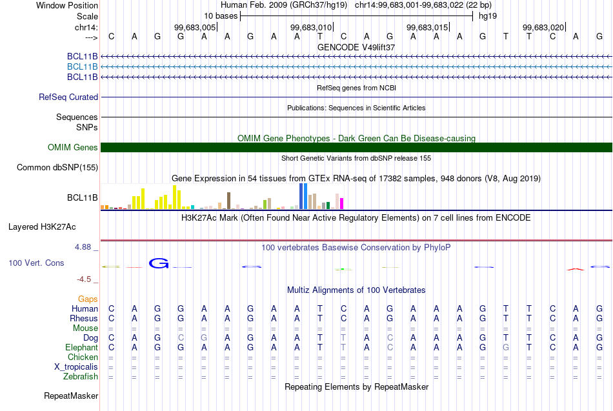Click the tall blue bars in GTEx chart
The image size is (613, 411).
click(303, 196)
